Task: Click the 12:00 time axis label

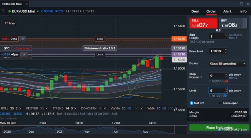Action: click(116, 123)
